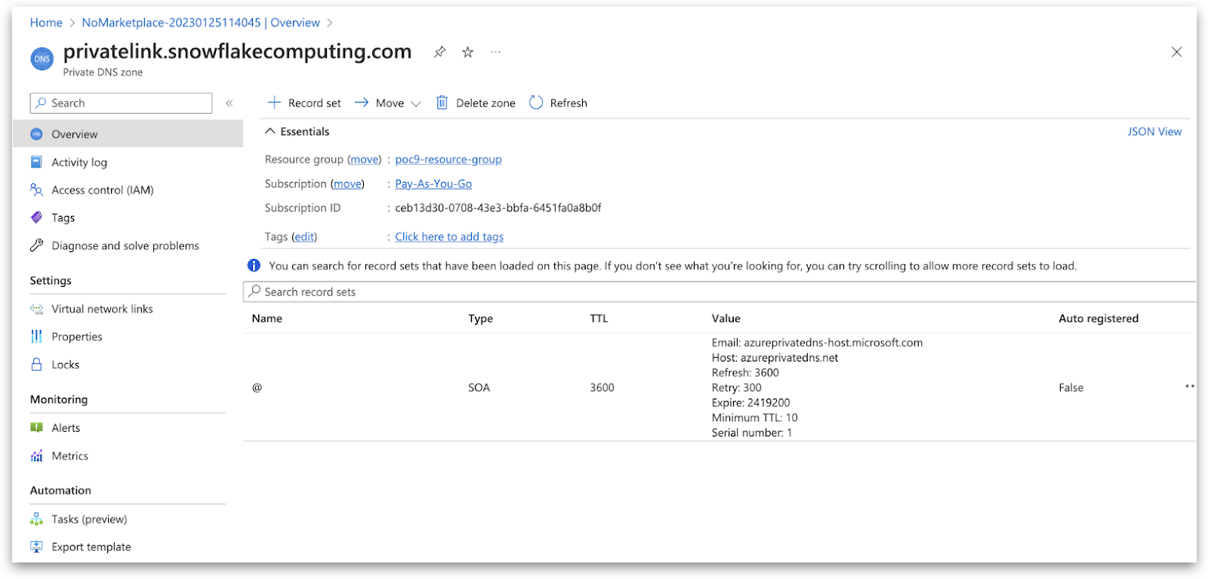Image resolution: width=1208 pixels, height=579 pixels.
Task: Collapse the sidebar menu with double chevron
Action: pos(230,103)
